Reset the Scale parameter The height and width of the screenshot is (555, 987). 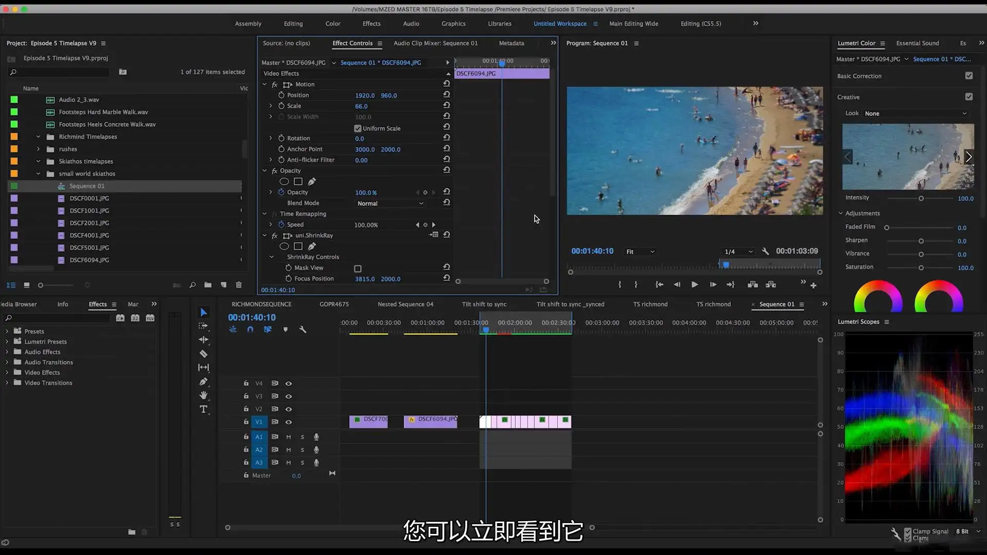pos(446,105)
